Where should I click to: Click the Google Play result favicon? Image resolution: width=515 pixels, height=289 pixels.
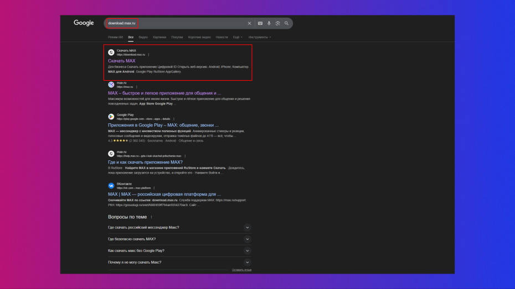point(111,117)
